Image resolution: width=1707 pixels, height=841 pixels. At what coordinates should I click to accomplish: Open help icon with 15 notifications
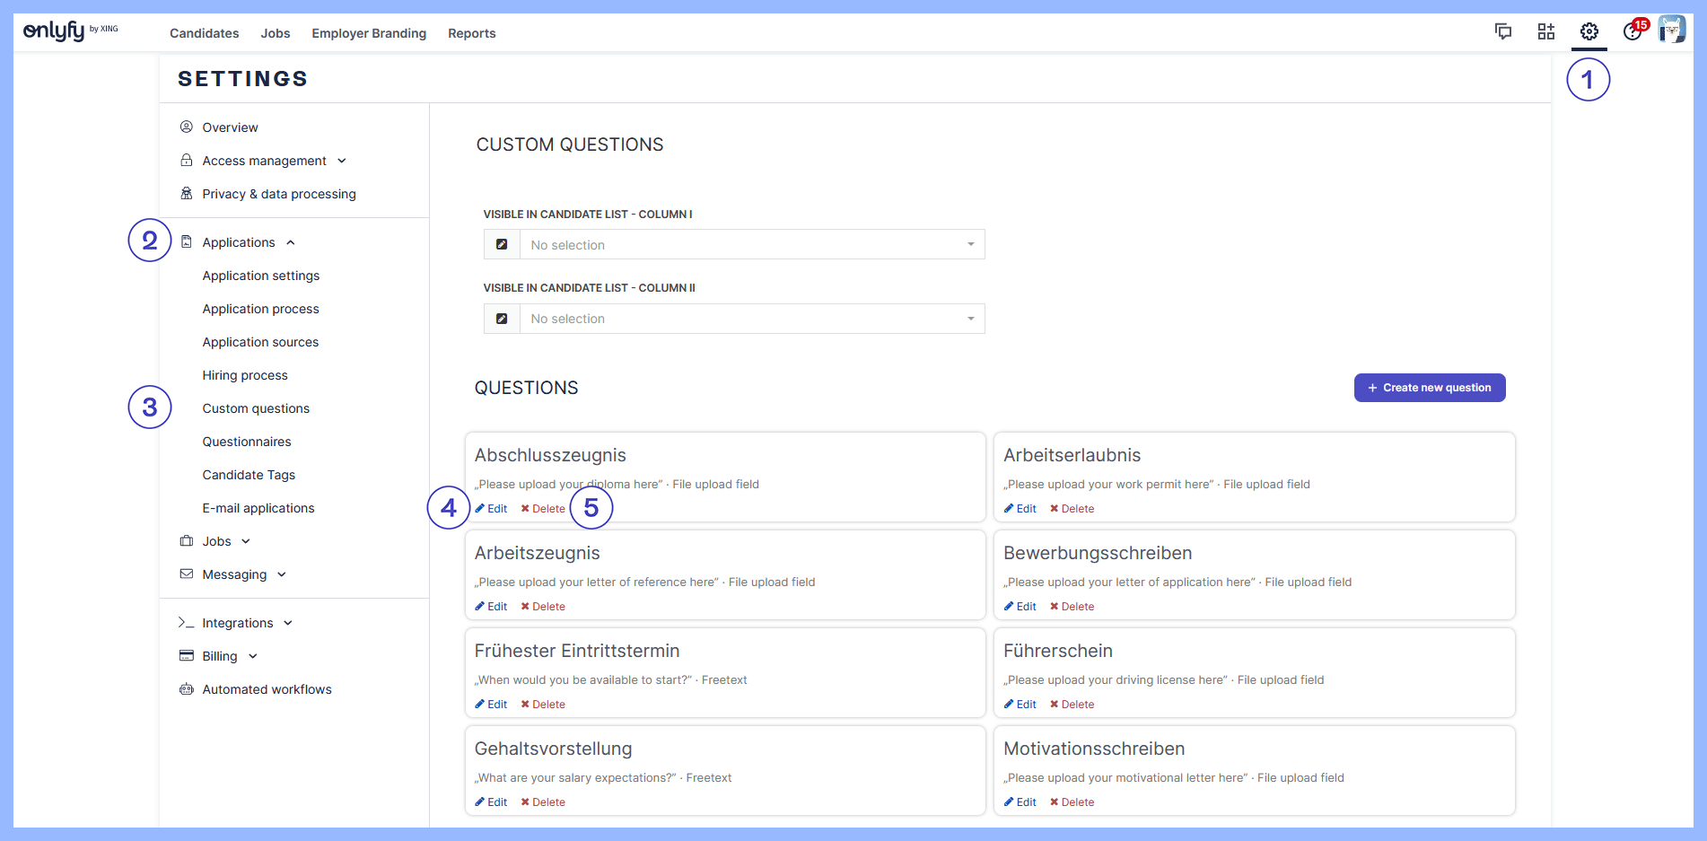1633,32
